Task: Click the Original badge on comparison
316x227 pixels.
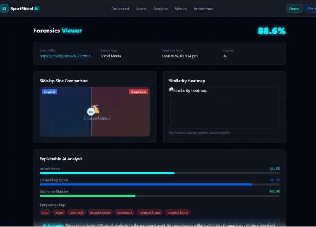Action: click(49, 92)
